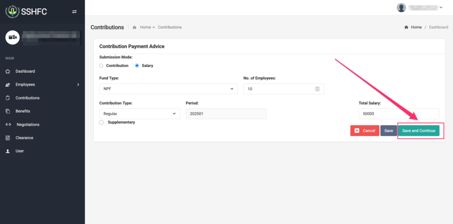Click the Benefits copy icon
This screenshot has height=224, width=453.
click(8, 111)
